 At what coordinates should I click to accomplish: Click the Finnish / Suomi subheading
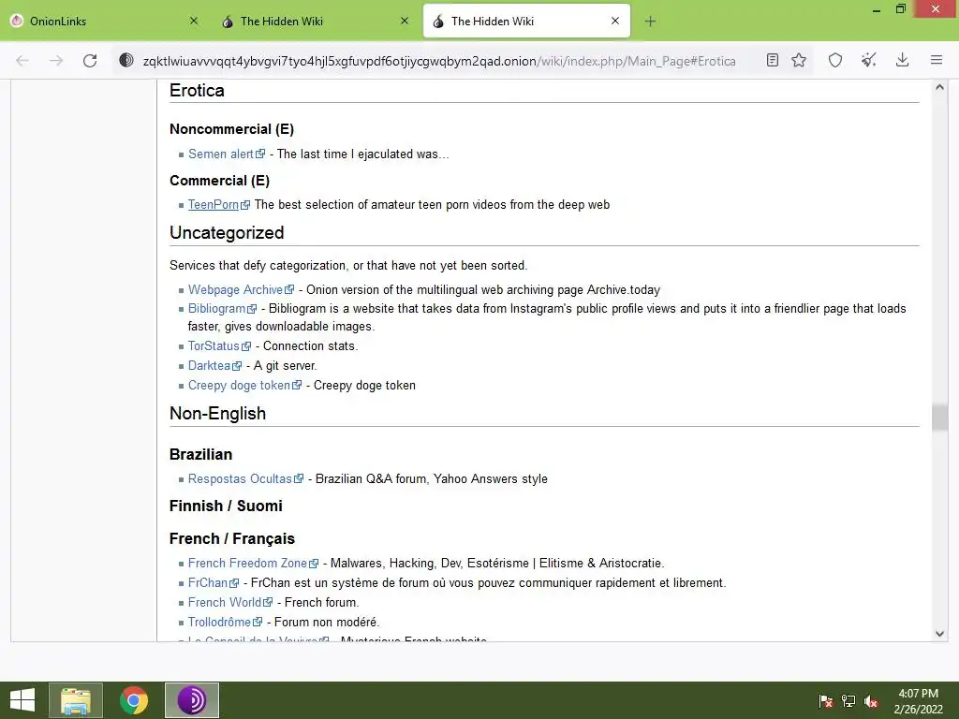tap(226, 506)
